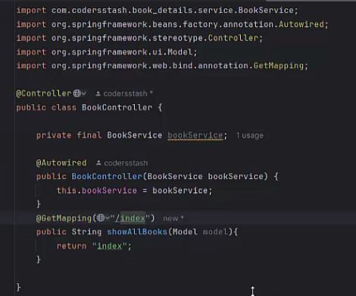
Task: Click the @Autowired annotation
Action: pyautogui.click(x=61, y=163)
